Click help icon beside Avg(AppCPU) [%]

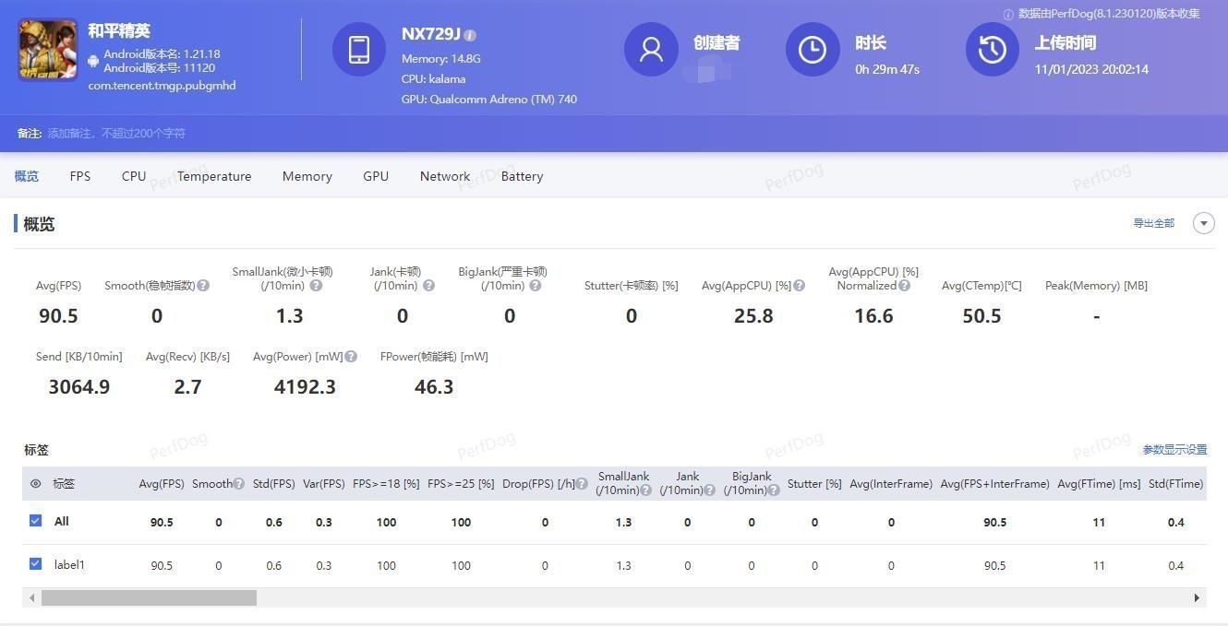(800, 286)
